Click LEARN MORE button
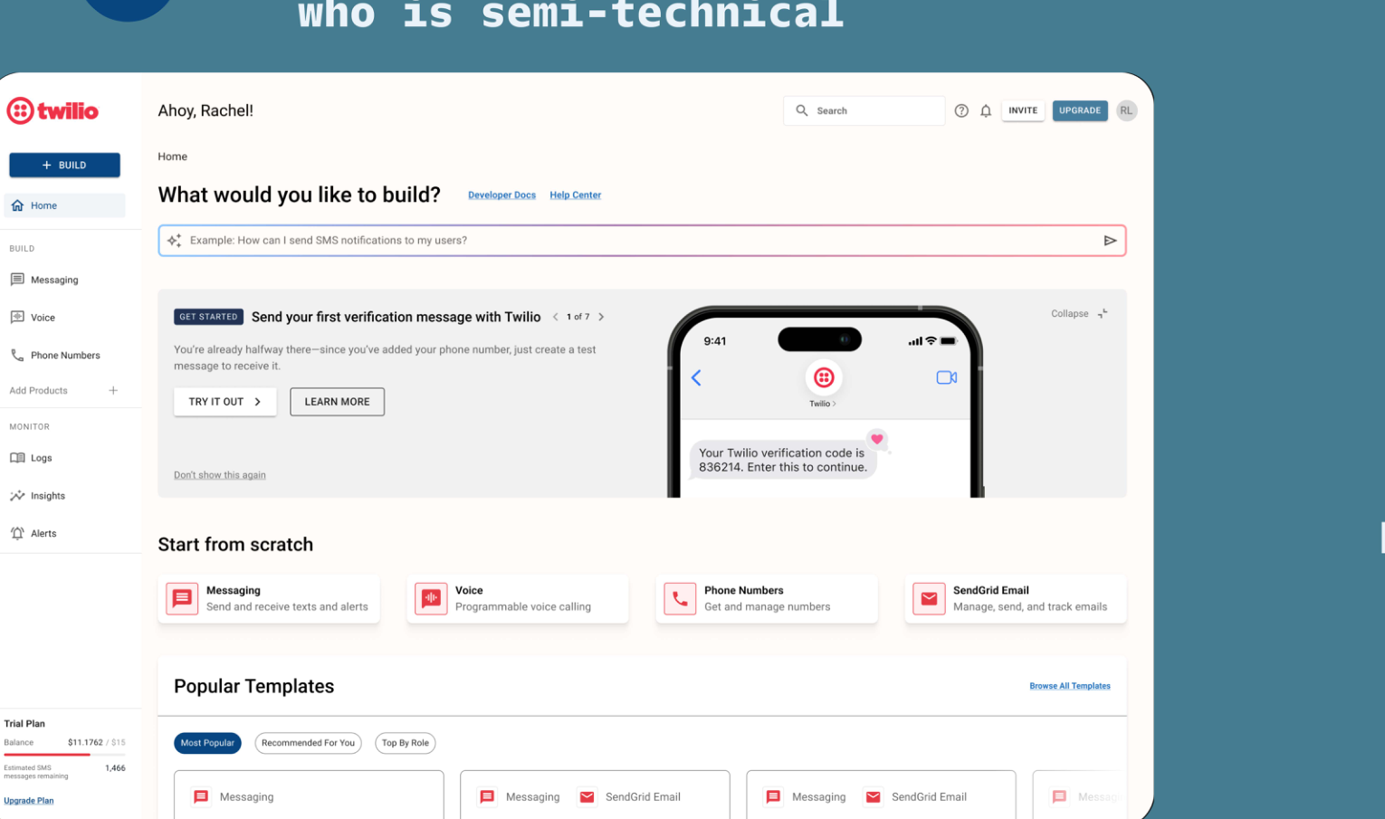 [x=337, y=402]
